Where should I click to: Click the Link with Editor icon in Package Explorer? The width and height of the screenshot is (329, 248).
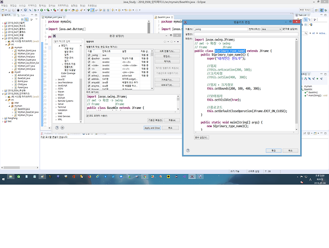point(27,20)
